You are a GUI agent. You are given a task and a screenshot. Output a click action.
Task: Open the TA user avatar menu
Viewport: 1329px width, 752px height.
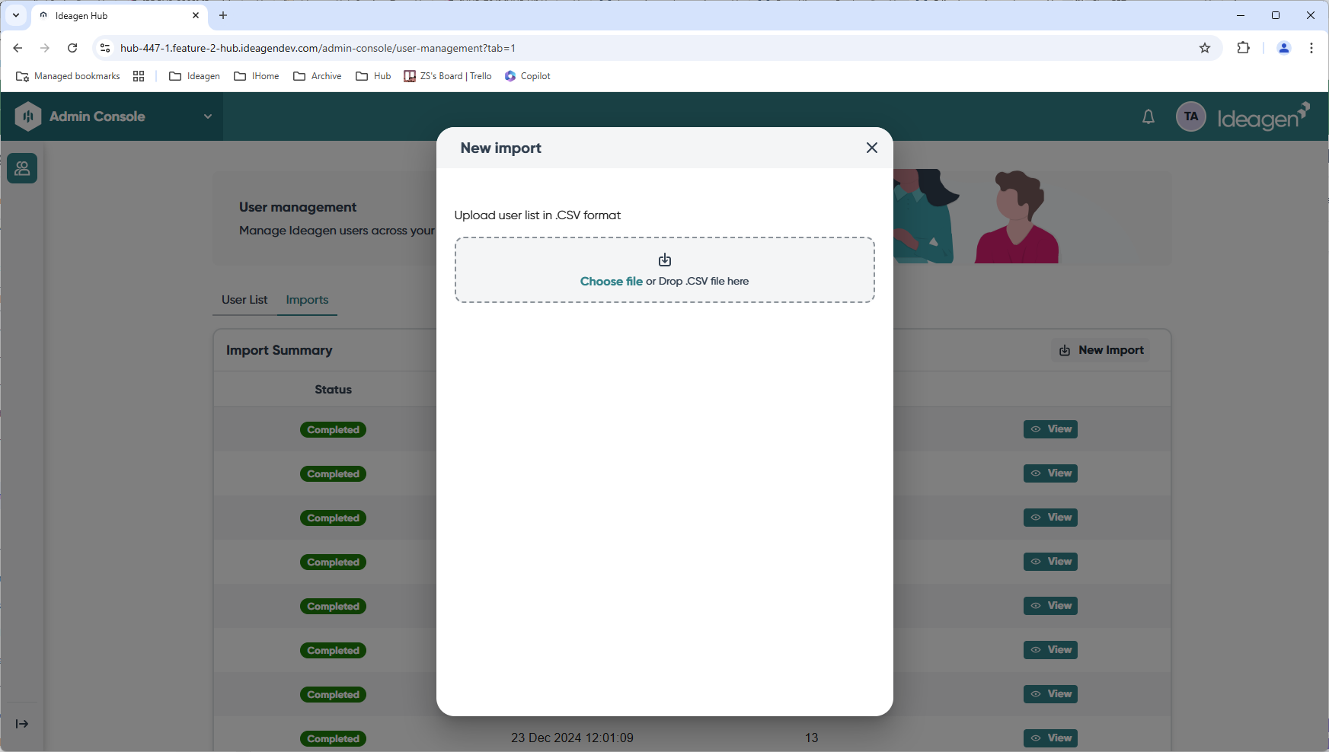[1191, 116]
